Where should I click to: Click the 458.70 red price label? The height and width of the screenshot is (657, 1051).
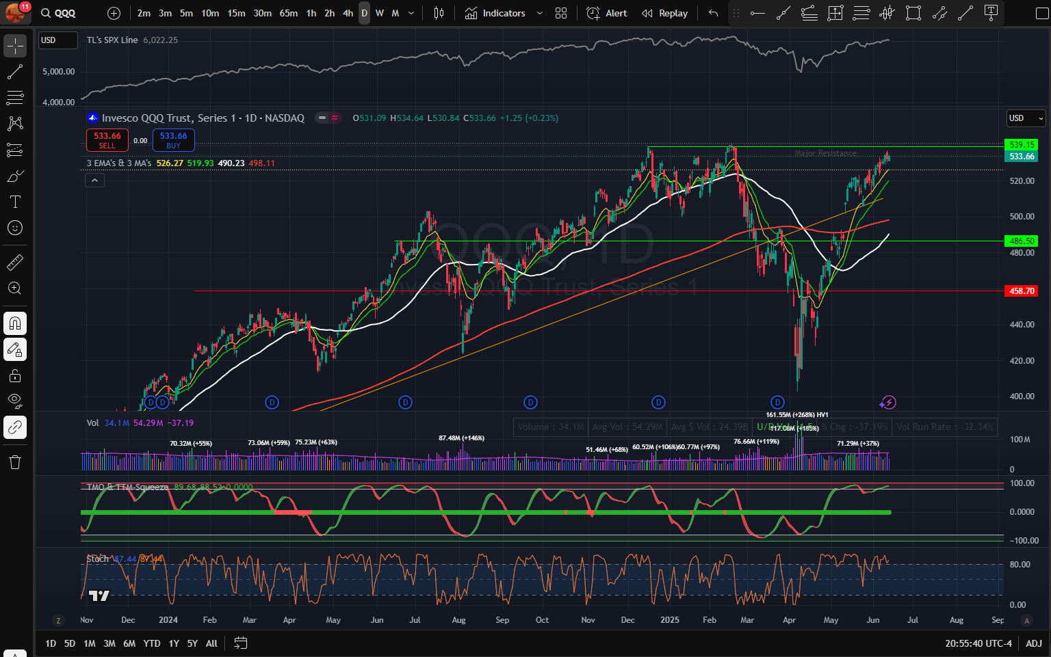pos(1022,291)
